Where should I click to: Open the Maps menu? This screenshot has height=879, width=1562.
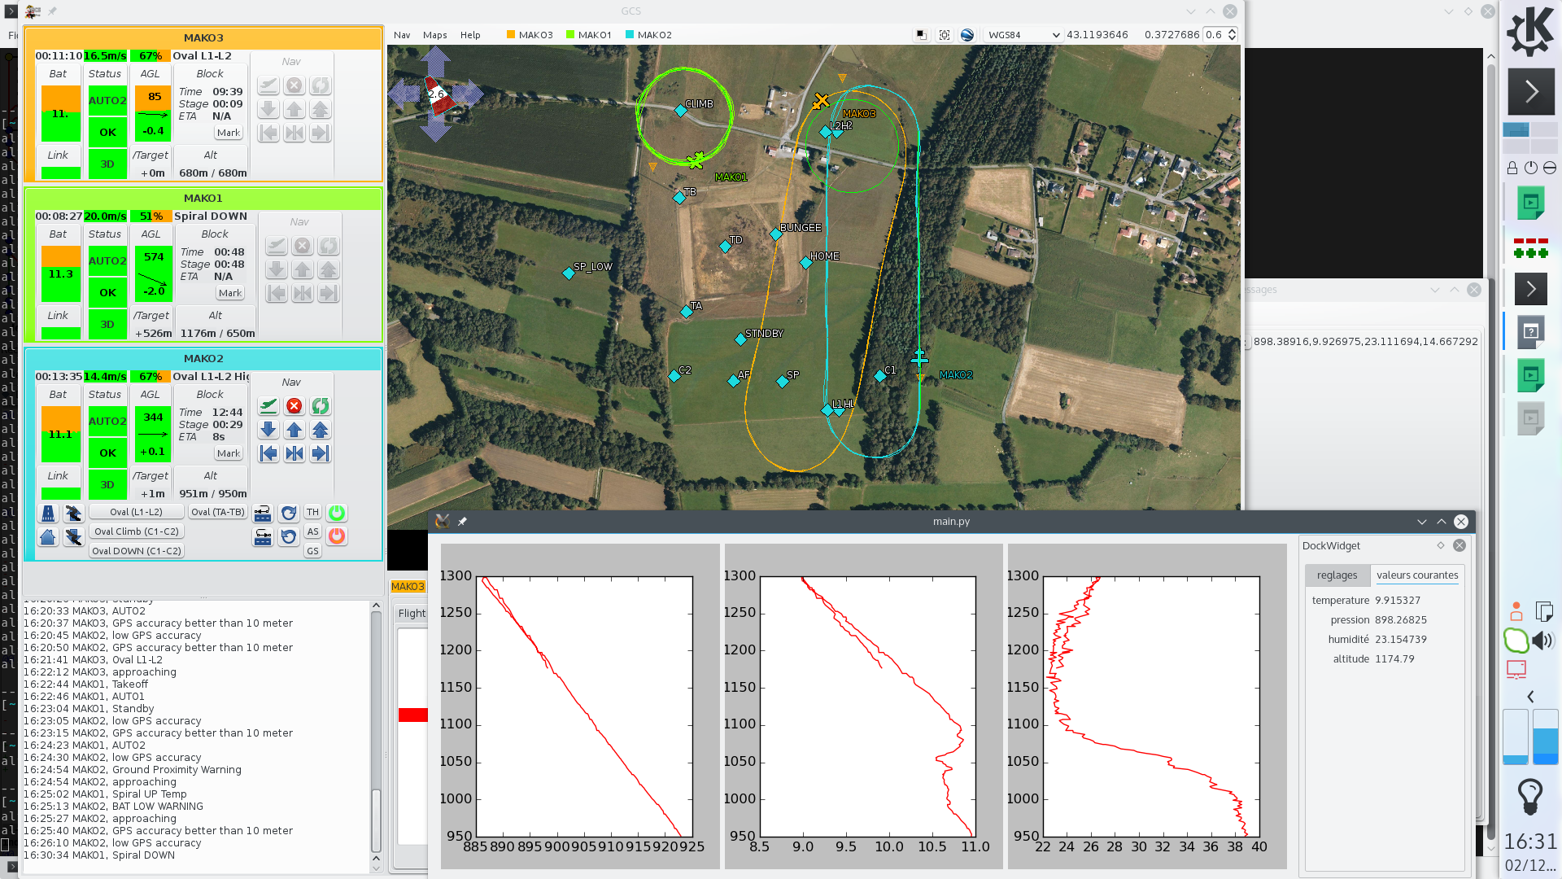(434, 35)
